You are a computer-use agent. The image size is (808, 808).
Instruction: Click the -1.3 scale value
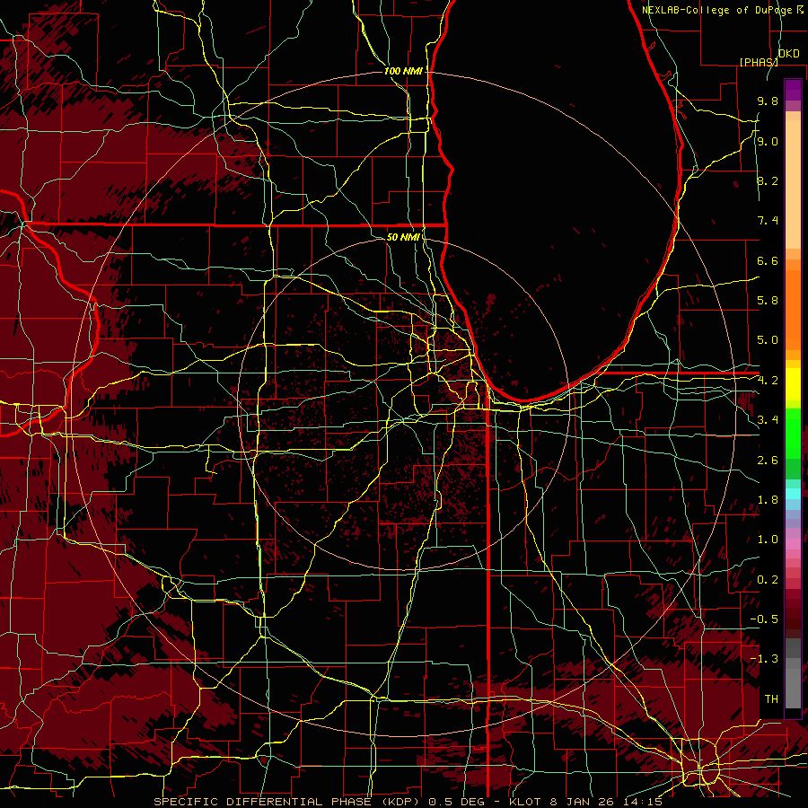point(764,659)
